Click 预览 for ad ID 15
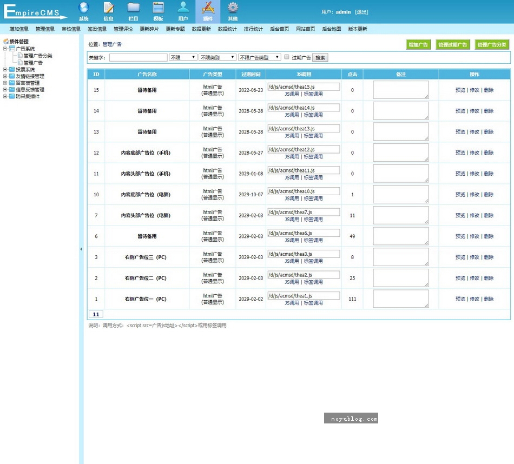Image resolution: width=514 pixels, height=464 pixels. (x=460, y=90)
